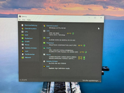Image resolution: width=124 pixels, height=93 pixels.
Task: Open Ljud label in sidebar
Action: click(27, 51)
